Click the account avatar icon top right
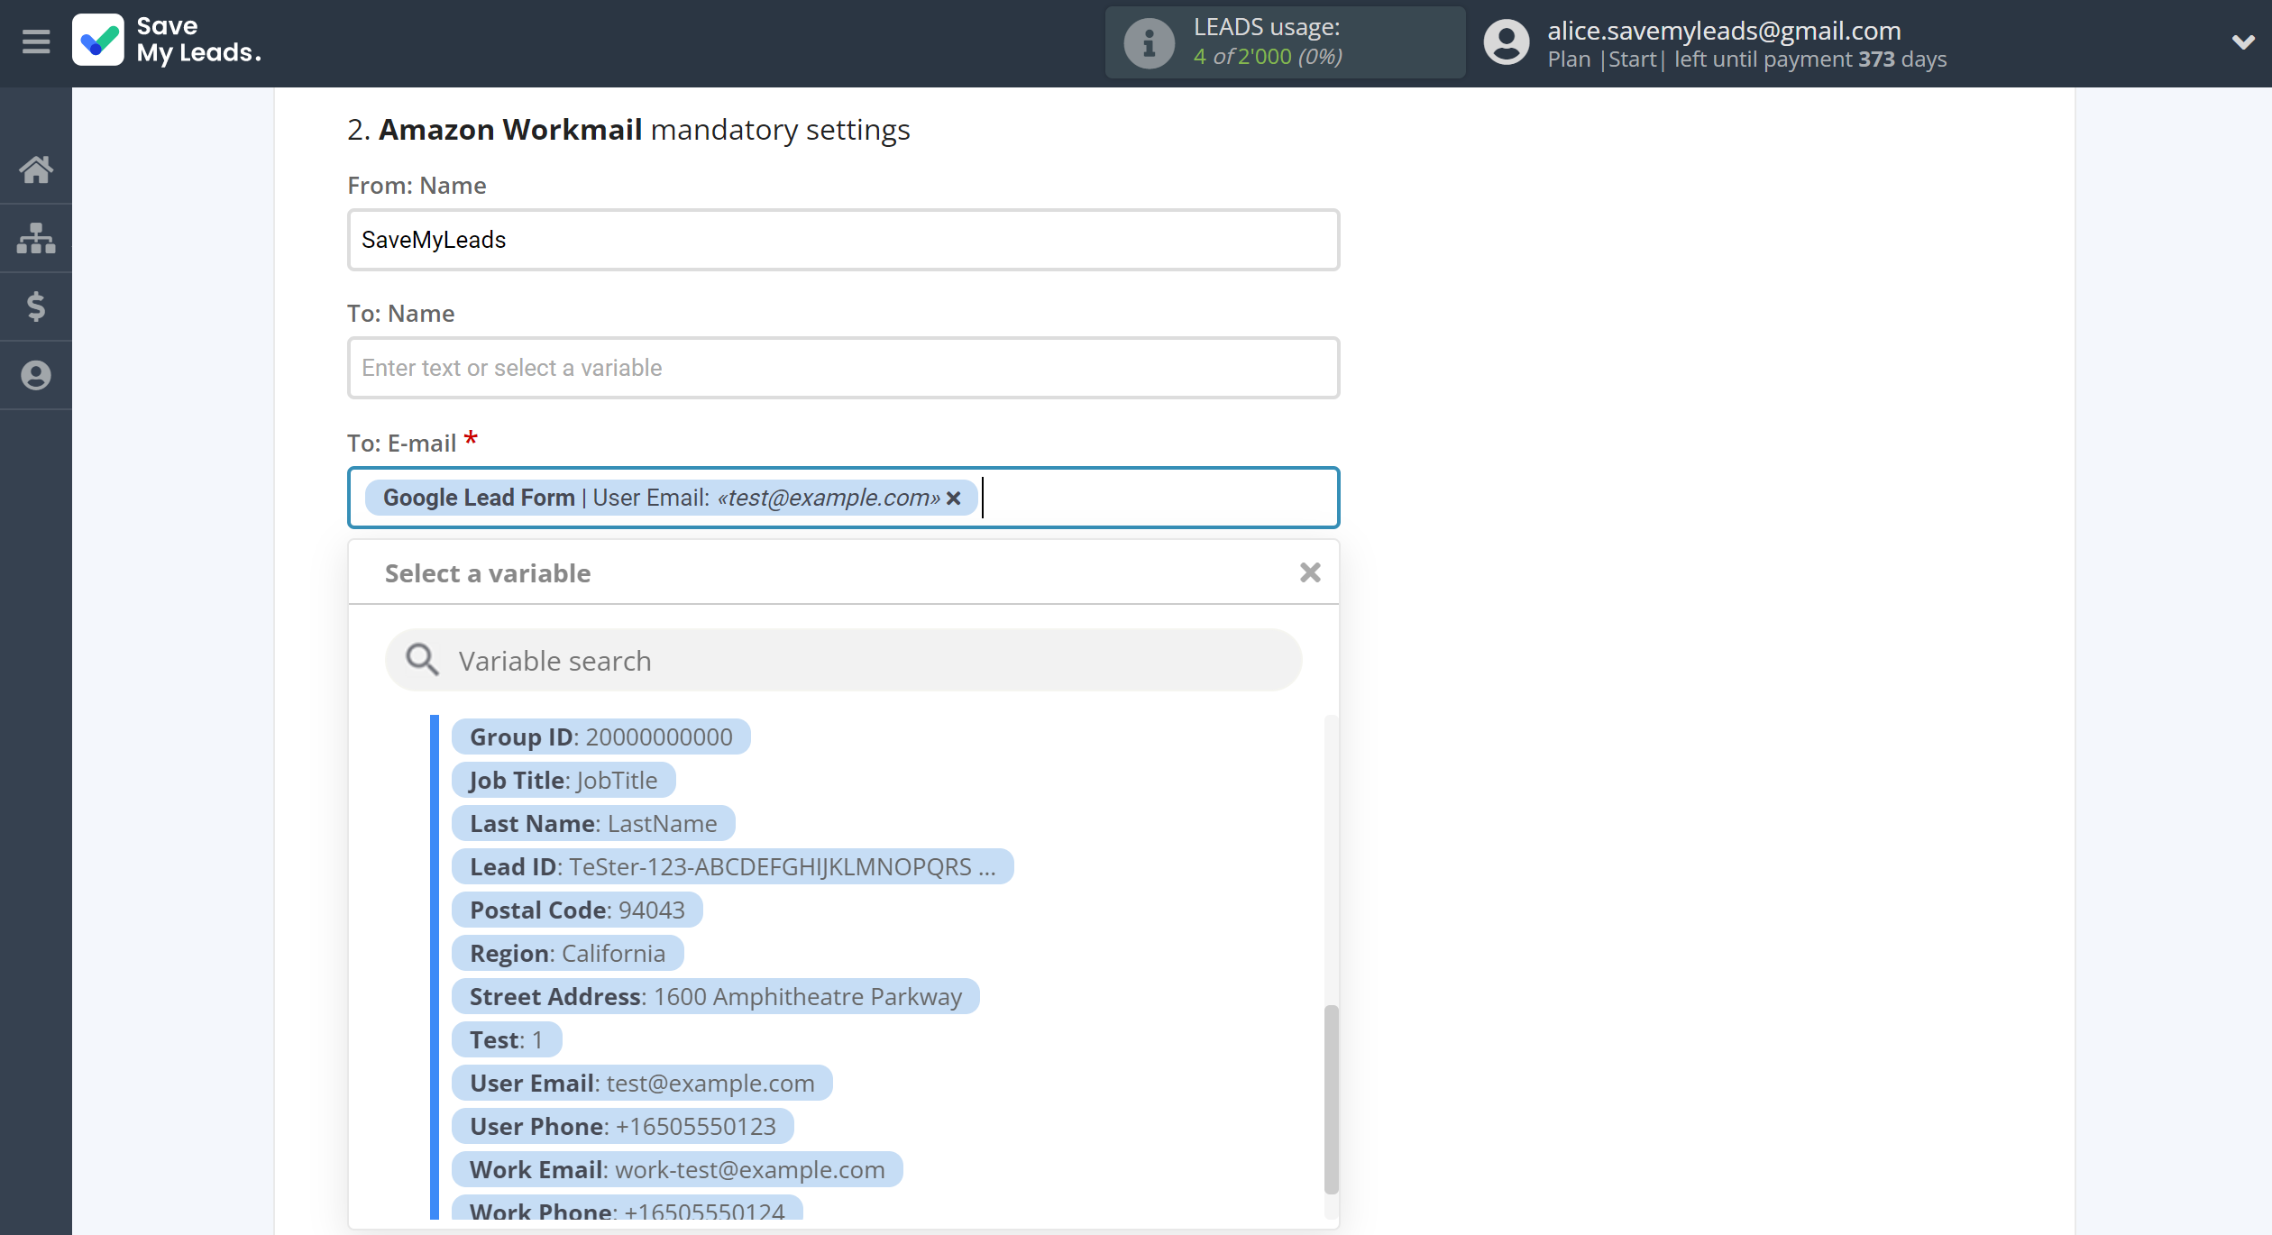This screenshot has height=1235, width=2272. click(x=1503, y=41)
